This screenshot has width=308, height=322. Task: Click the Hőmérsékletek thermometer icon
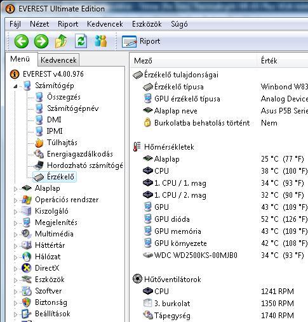(137, 146)
